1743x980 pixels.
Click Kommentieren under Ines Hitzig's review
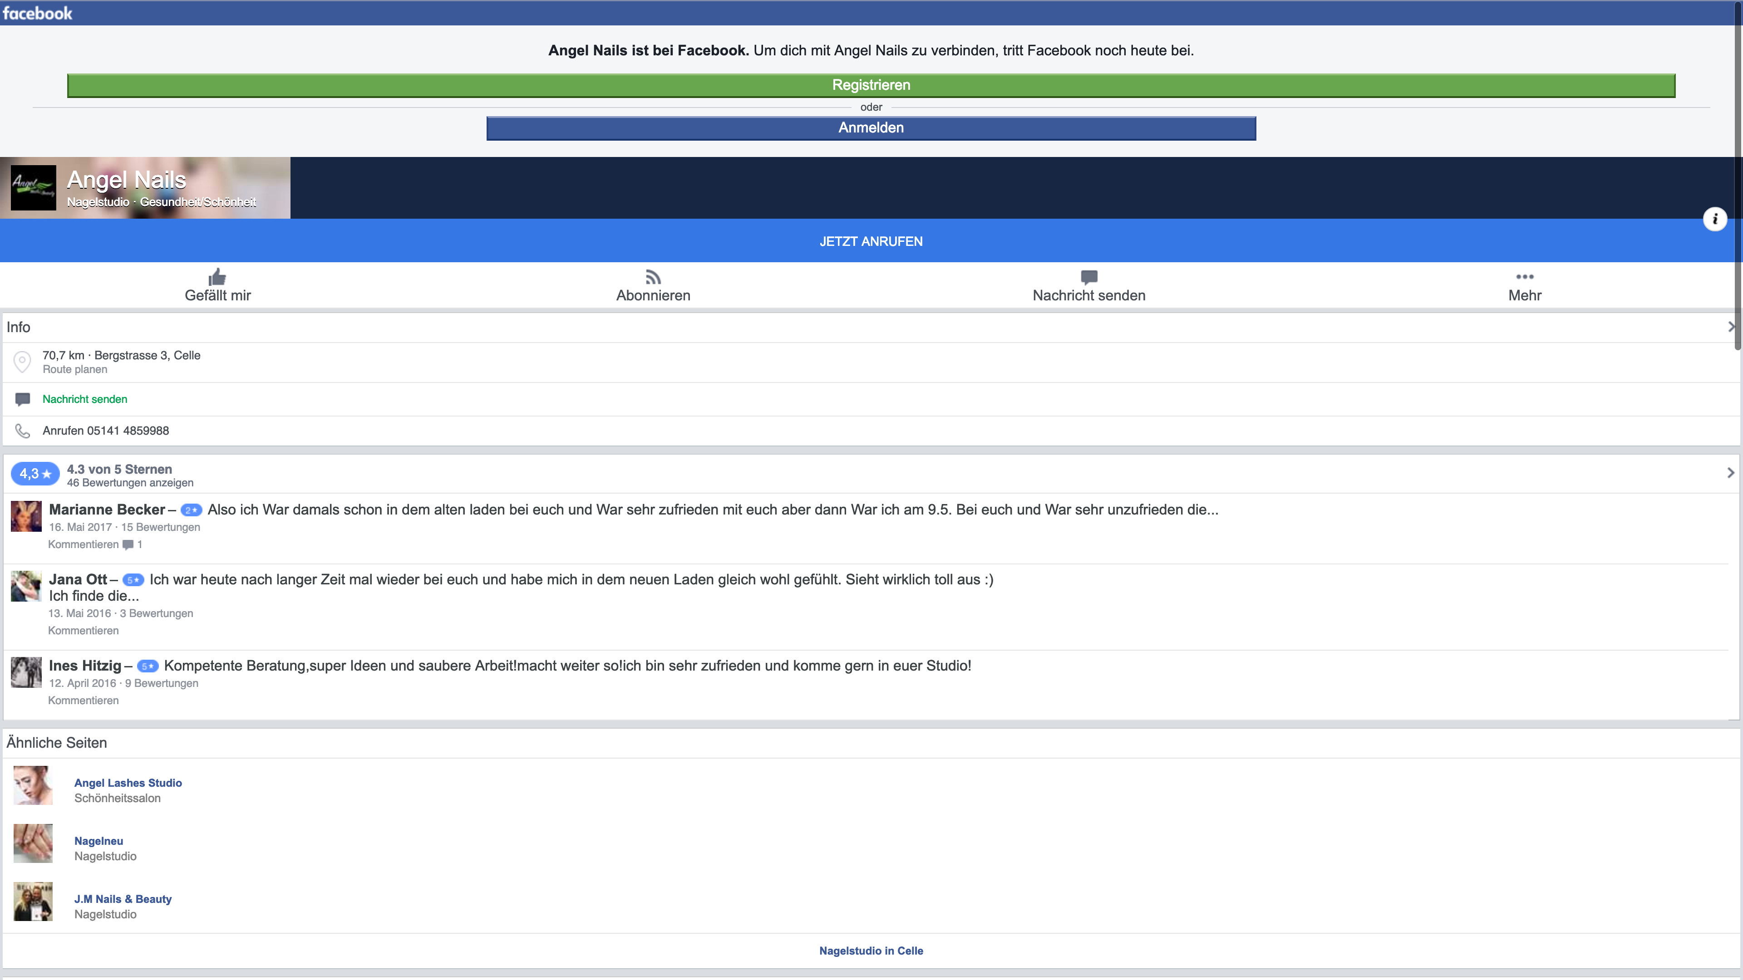(x=83, y=701)
